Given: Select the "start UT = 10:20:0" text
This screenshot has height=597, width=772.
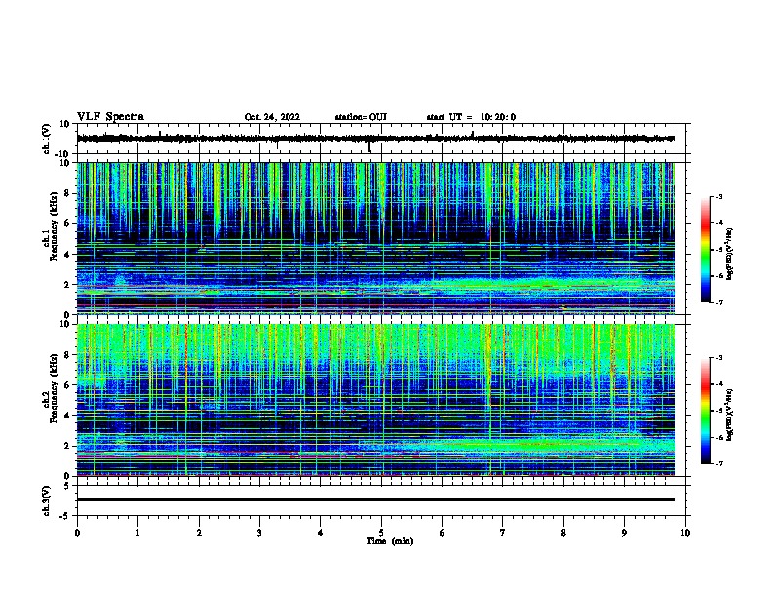Looking at the screenshot, I should tap(471, 117).
